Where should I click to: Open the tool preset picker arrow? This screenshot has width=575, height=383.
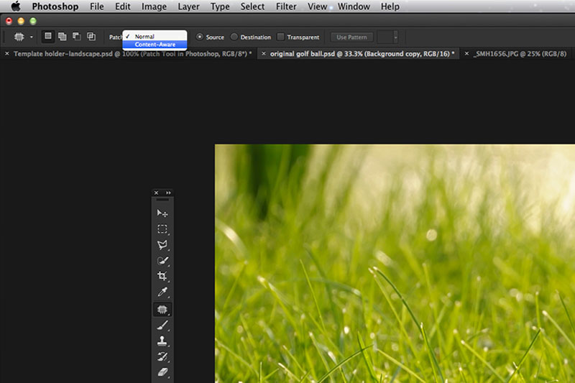[32, 37]
